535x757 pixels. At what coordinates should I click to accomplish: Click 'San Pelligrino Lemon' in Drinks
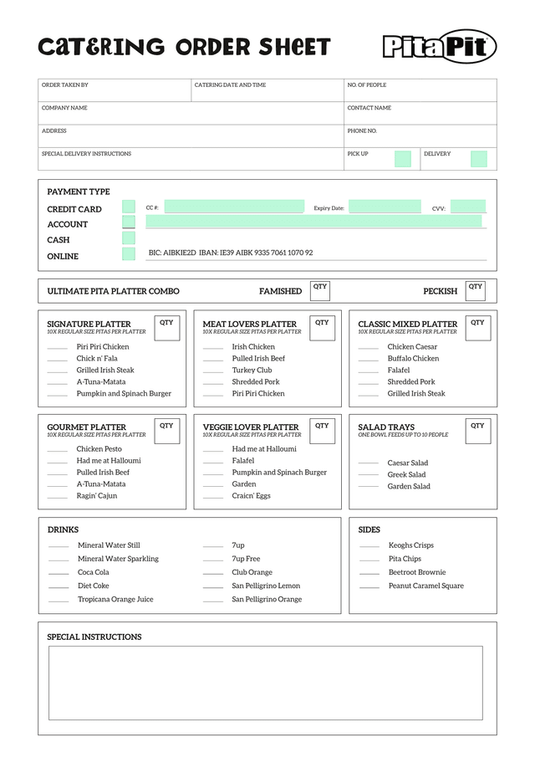click(267, 586)
